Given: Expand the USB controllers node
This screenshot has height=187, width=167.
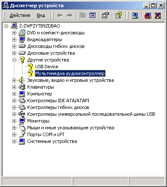Looking at the screenshot, I should [14, 114].
